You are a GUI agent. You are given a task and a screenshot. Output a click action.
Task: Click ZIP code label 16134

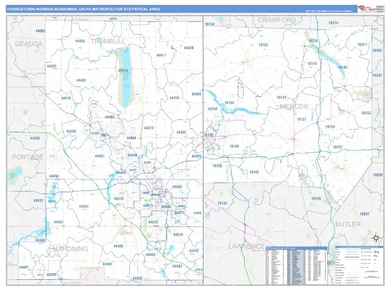pos(210,24)
